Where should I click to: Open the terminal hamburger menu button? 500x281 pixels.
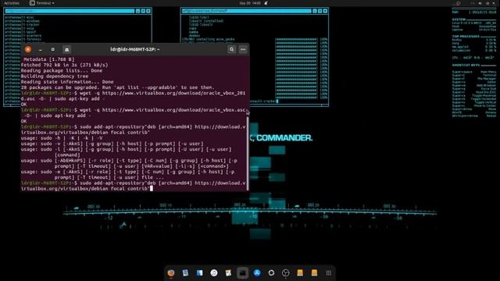point(243,49)
